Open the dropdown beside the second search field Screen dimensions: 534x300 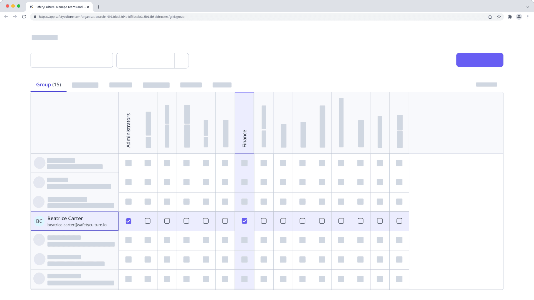(x=181, y=61)
